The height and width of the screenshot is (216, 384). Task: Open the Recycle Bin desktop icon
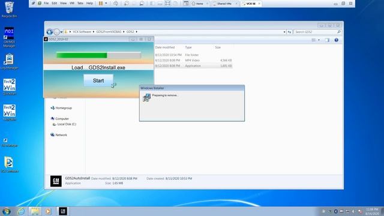click(x=10, y=10)
